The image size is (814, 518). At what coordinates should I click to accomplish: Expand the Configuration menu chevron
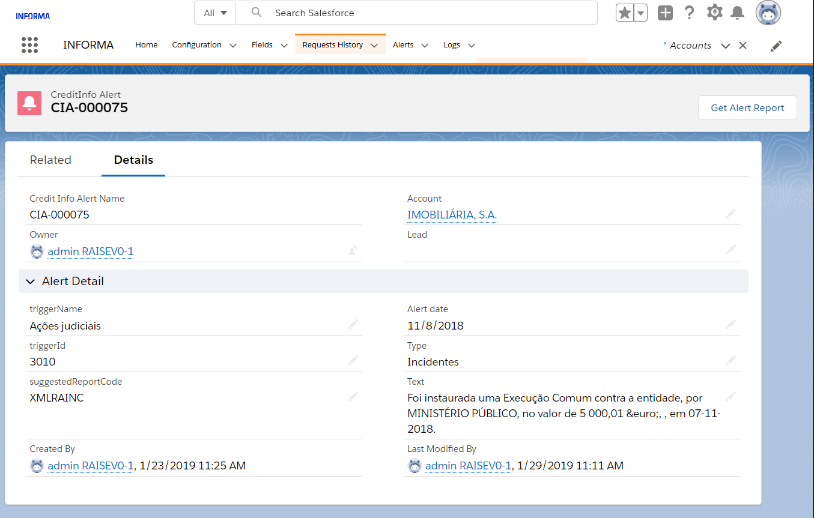pos(233,46)
